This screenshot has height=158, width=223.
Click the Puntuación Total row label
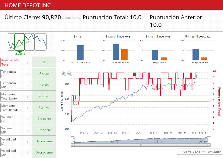point(10,62)
